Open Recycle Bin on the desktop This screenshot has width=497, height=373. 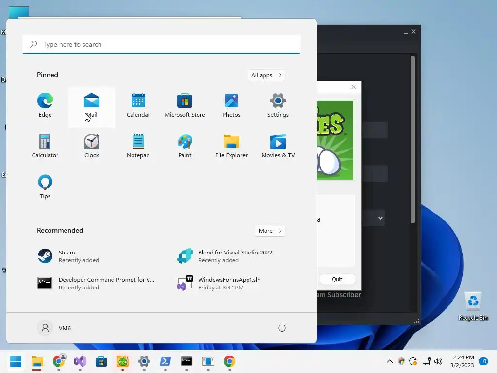click(x=473, y=306)
